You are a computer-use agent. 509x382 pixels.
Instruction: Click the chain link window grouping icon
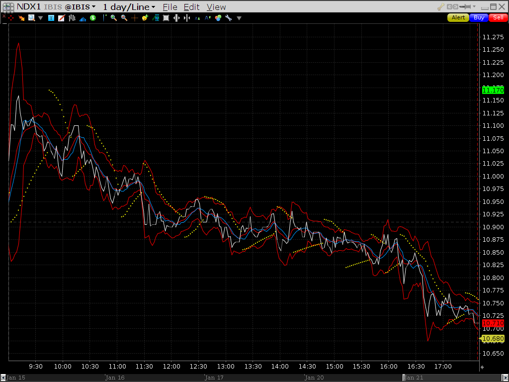452,6
